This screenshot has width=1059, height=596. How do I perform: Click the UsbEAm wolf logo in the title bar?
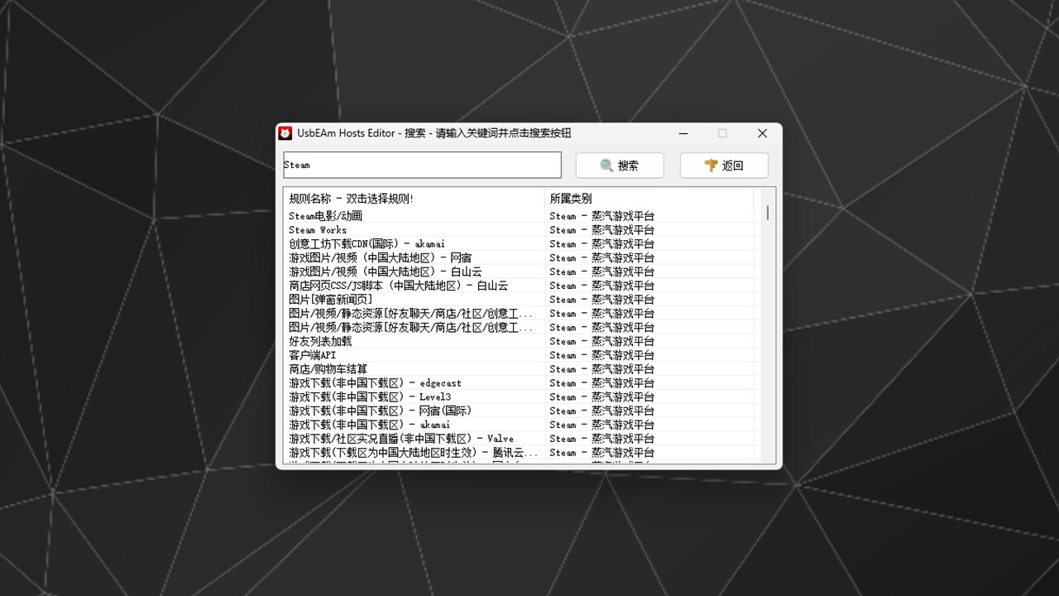tap(285, 132)
